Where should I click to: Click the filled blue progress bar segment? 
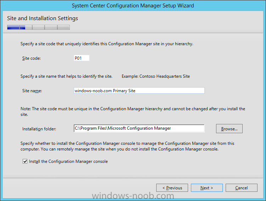(13, 27)
